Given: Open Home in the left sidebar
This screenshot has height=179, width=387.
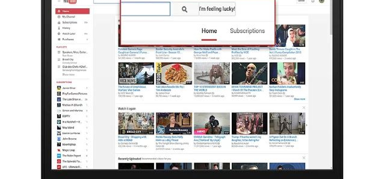Looking at the screenshot, I should click(73, 11).
